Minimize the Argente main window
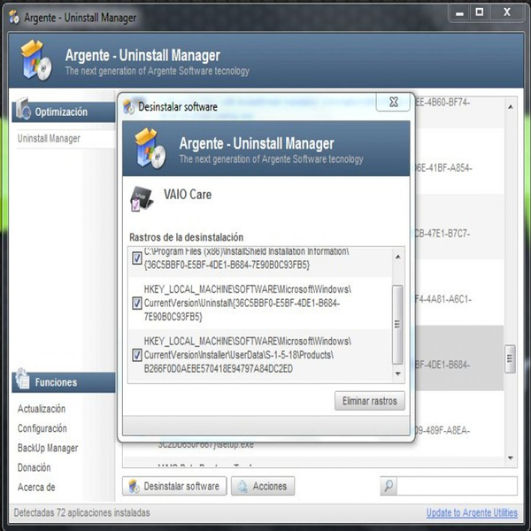This screenshot has height=531, width=531. tap(459, 13)
